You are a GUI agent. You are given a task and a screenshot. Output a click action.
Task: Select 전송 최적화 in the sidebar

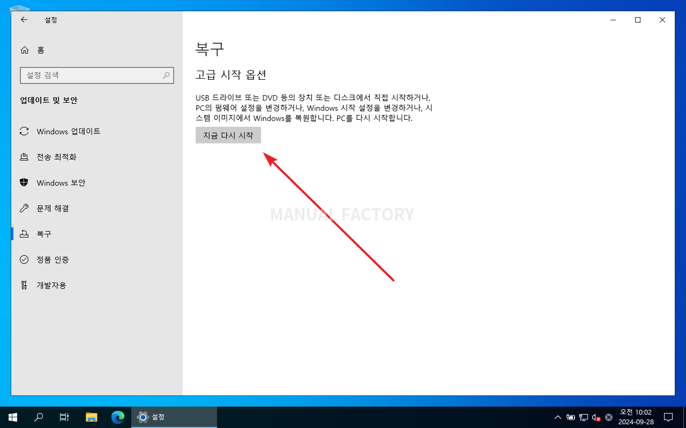click(96, 157)
